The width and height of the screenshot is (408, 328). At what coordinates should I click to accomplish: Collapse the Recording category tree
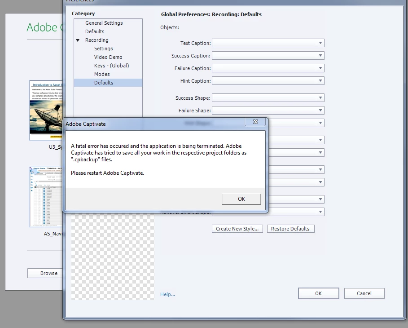click(x=78, y=40)
